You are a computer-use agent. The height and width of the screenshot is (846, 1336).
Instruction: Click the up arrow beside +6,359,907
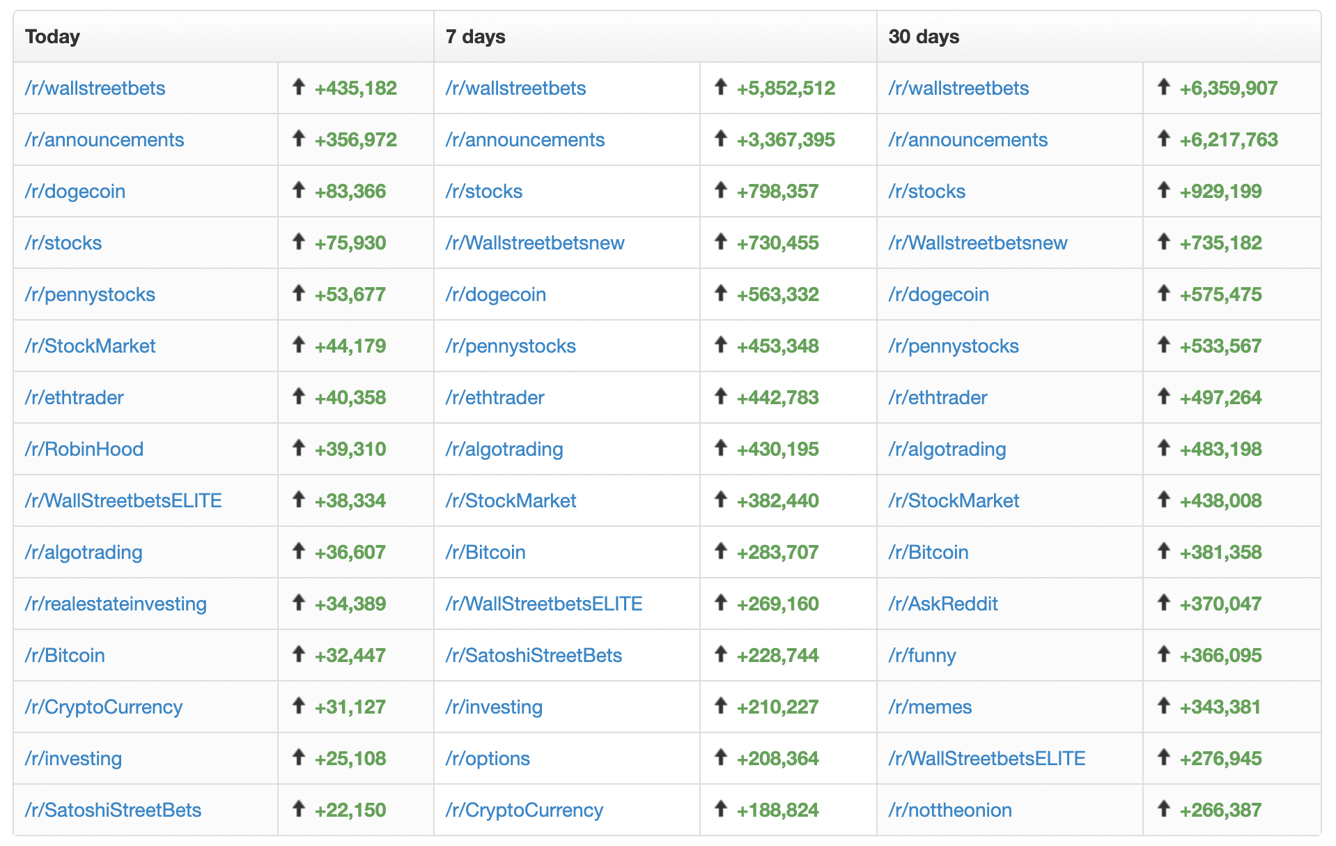click(1163, 87)
